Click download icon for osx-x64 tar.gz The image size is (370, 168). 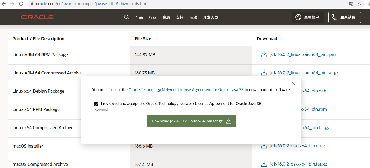(264, 164)
